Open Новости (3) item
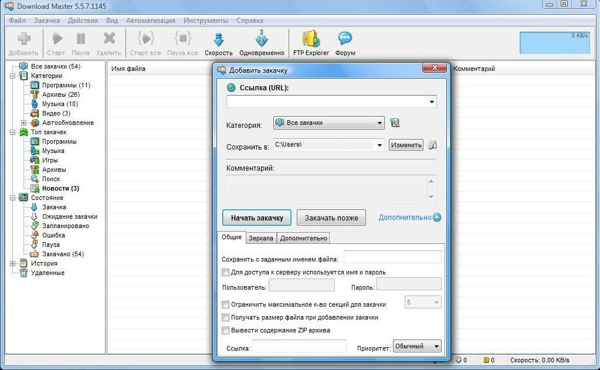Screen dimensions: 600x370 coord(60,188)
